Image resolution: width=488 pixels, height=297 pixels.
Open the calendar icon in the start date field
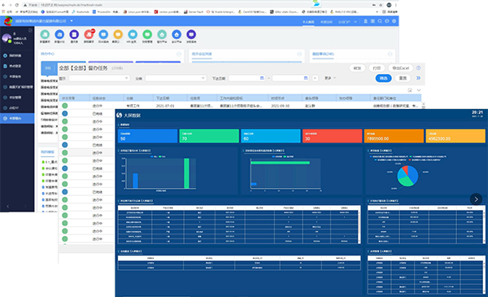[x=262, y=78]
